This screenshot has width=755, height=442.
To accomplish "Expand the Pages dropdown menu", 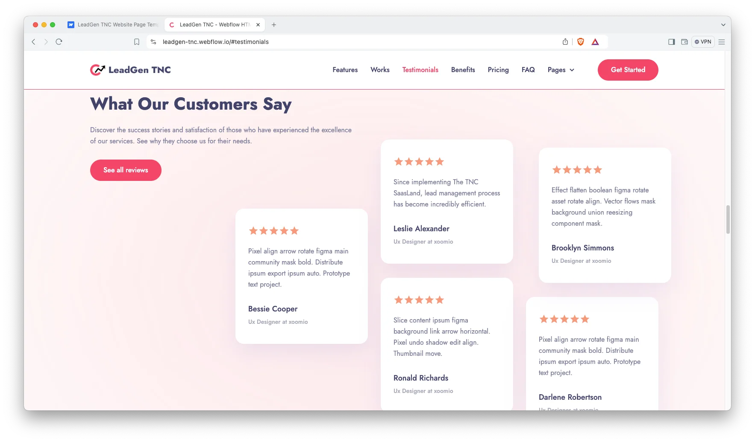I will 561,70.
